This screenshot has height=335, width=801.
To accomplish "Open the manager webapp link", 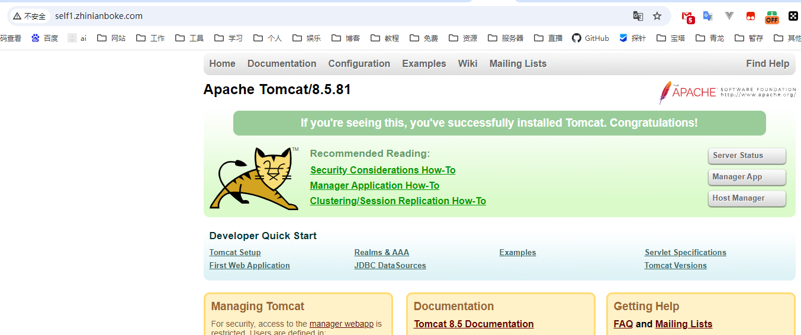I will 342,324.
